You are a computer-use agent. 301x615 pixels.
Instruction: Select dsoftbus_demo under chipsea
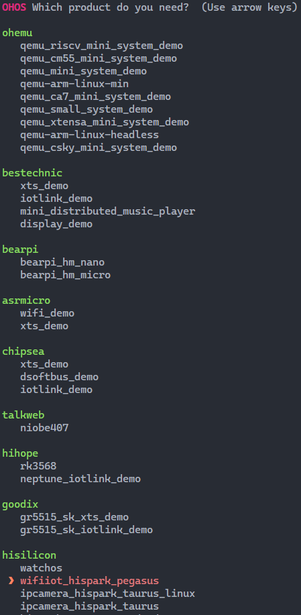59,377
